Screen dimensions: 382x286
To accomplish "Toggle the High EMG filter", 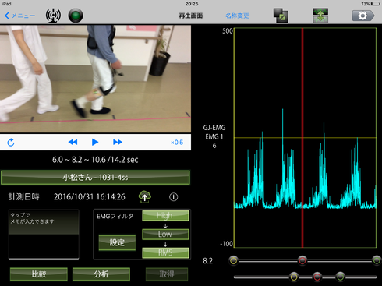I will coord(165,216).
